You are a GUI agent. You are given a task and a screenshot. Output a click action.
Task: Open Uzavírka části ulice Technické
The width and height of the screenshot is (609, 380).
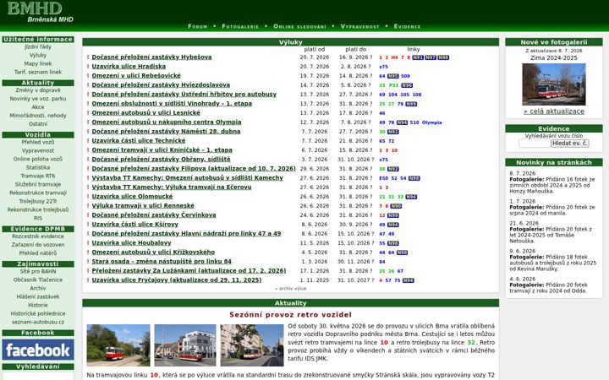[x=138, y=141]
